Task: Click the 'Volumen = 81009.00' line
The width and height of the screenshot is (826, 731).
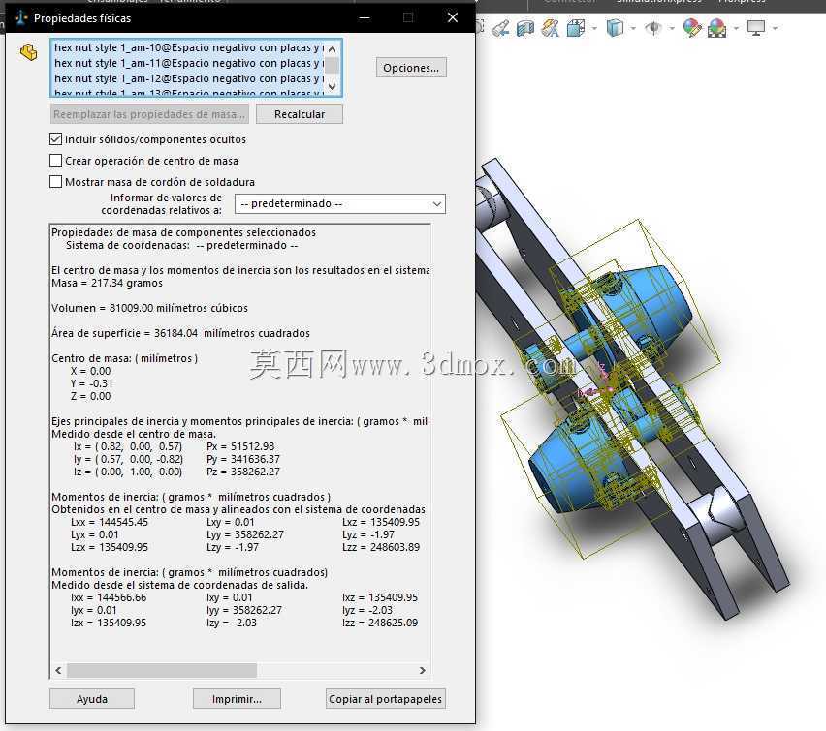Action: (149, 309)
